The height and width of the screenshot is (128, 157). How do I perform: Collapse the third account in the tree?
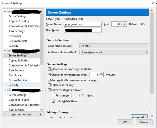point(5,90)
